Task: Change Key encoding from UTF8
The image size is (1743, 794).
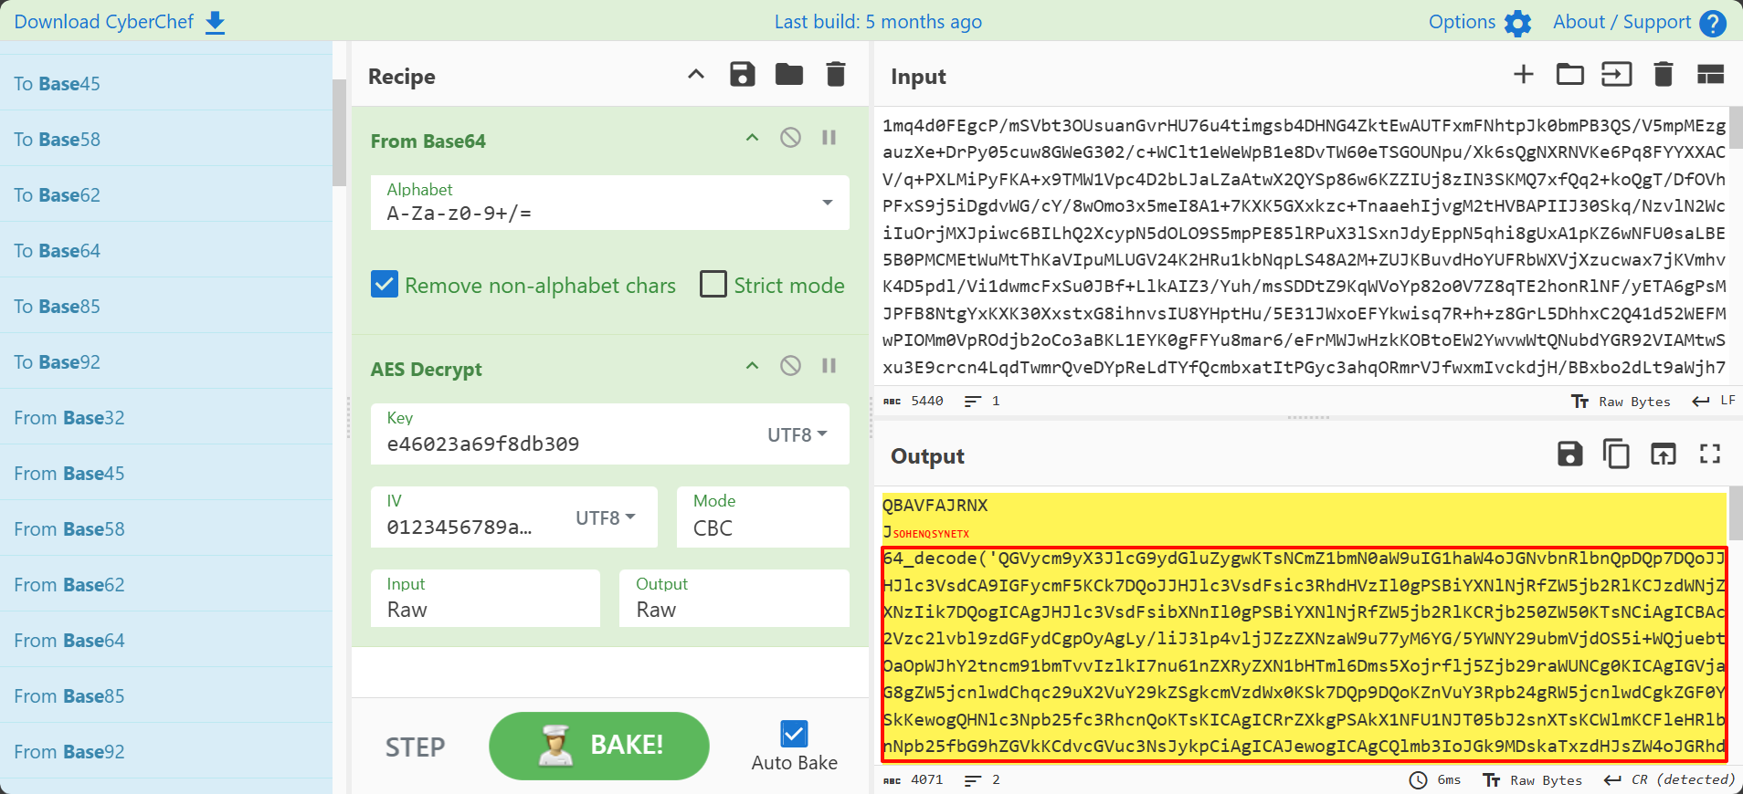Action: click(797, 435)
